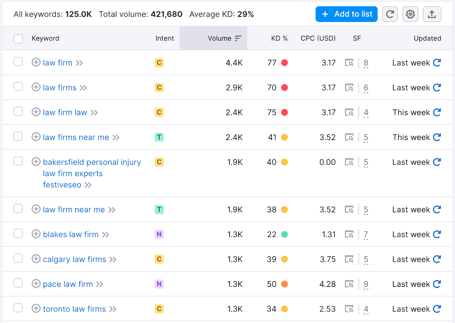Sort by the Updated column header
The image size is (455, 323).
point(427,38)
